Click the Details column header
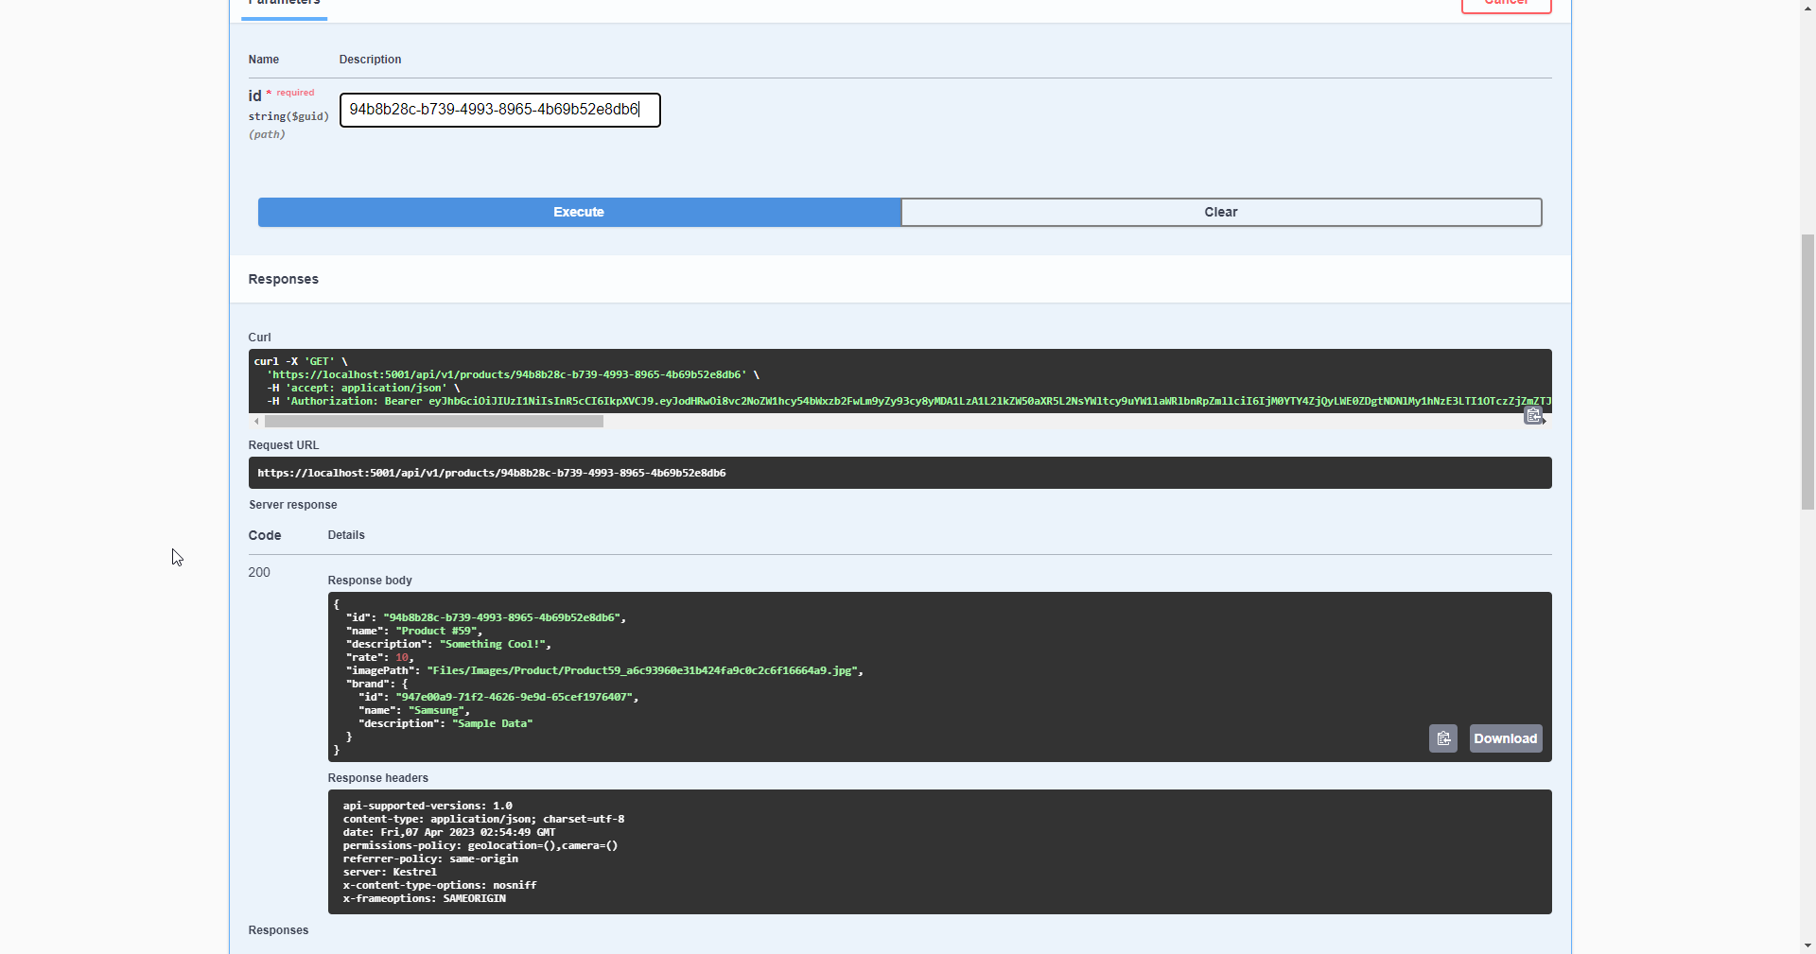The height and width of the screenshot is (954, 1816). 346,535
